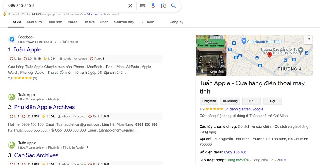Click the red location pin on map
320x165 pixels.
(x=270, y=55)
